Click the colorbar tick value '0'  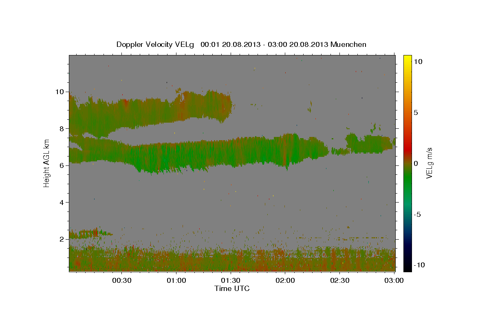[416, 163]
